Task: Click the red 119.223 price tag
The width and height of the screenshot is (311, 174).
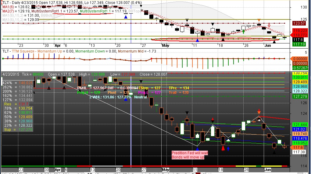Action: pos(300,31)
